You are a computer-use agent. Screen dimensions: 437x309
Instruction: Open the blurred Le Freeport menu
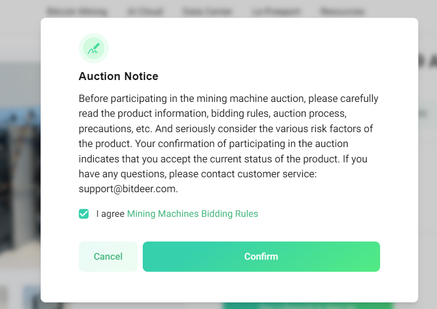[276, 12]
